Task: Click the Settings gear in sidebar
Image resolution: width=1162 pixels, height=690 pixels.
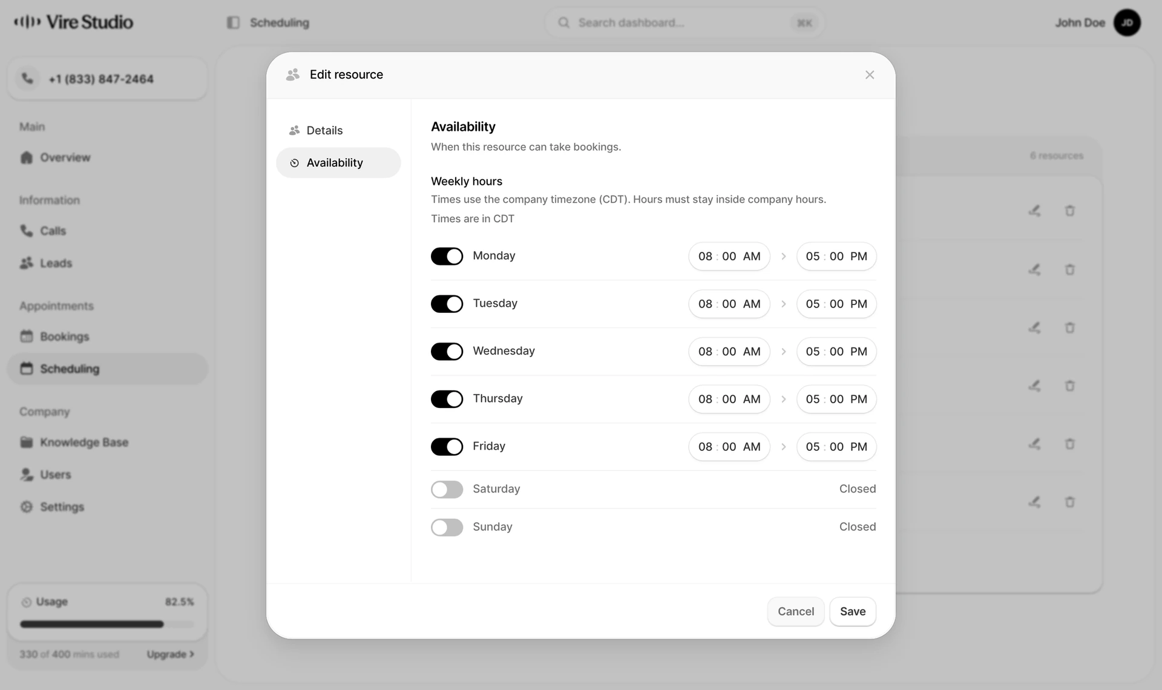Action: point(27,507)
